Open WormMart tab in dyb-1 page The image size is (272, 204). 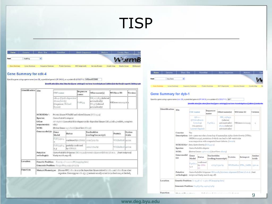[203, 73]
